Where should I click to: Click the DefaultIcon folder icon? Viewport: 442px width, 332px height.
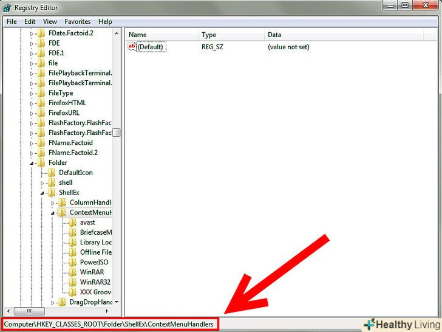52,173
